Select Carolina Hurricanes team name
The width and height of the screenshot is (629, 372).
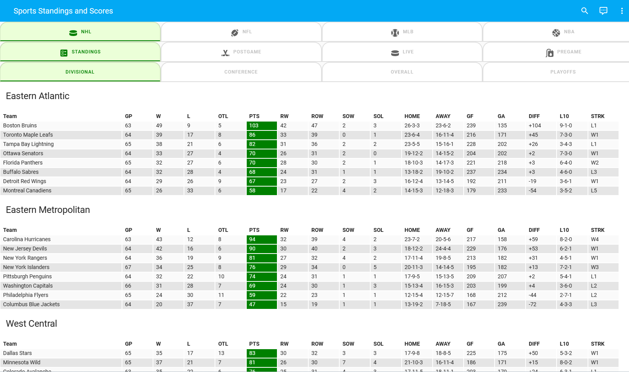click(27, 239)
